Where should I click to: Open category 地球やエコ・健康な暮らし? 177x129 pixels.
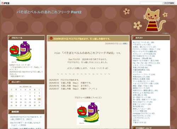[145, 91]
